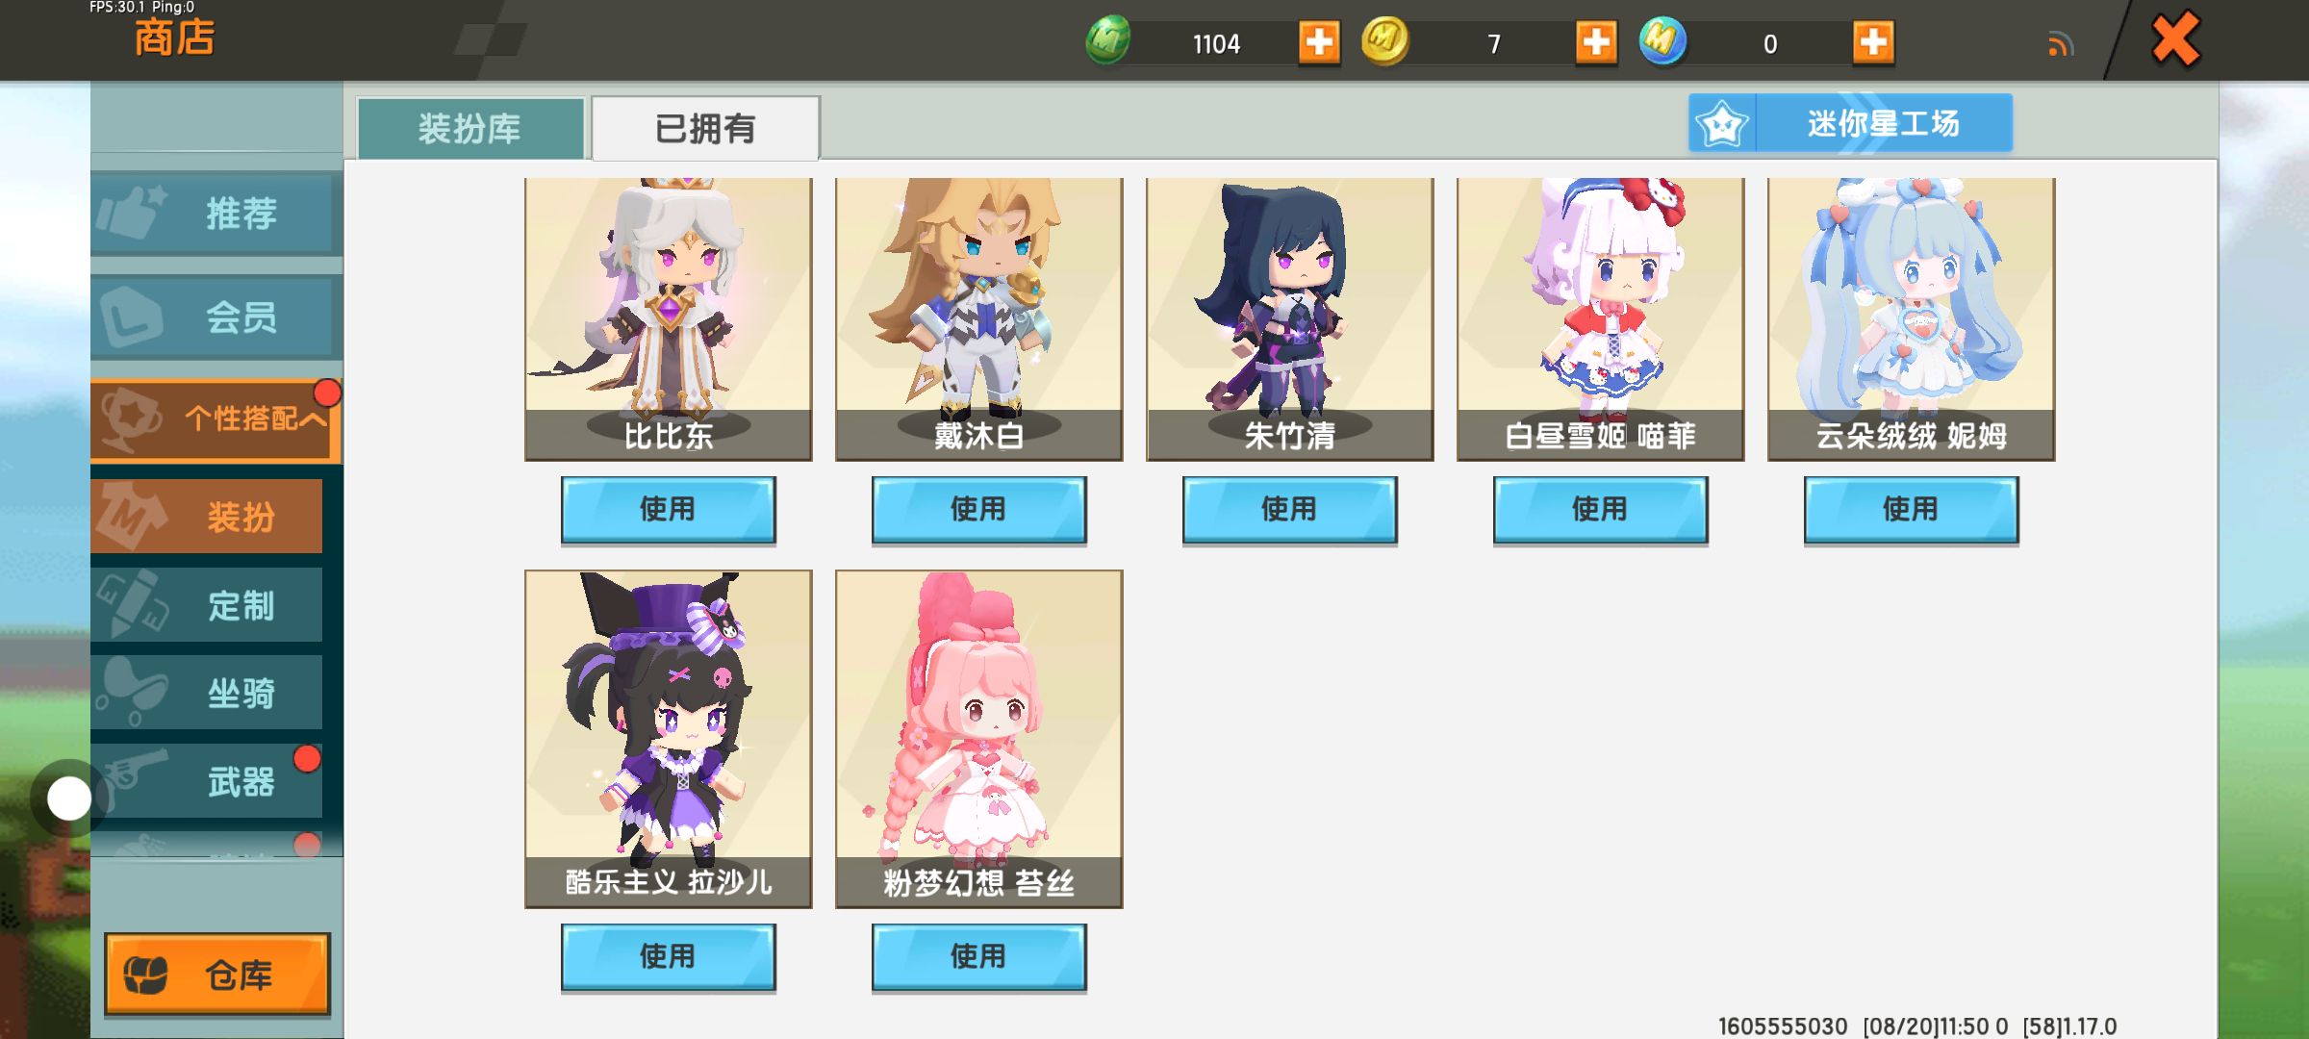Use the 粉梦幻想 苔丝 costume
Image resolution: width=2309 pixels, height=1039 pixels.
(x=979, y=957)
